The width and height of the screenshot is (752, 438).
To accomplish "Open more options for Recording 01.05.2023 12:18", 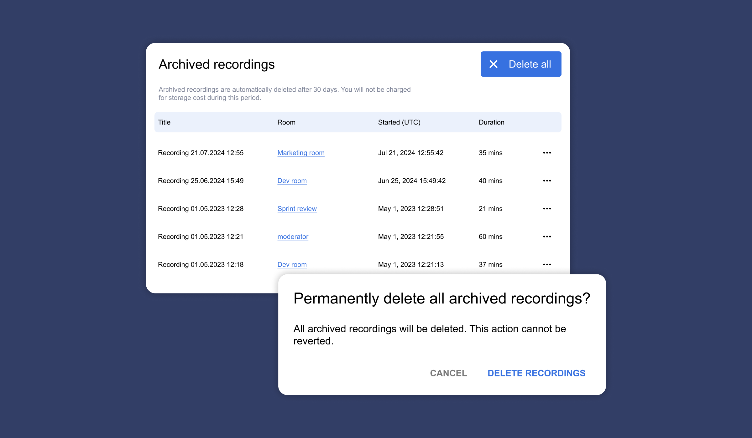I will click(547, 264).
